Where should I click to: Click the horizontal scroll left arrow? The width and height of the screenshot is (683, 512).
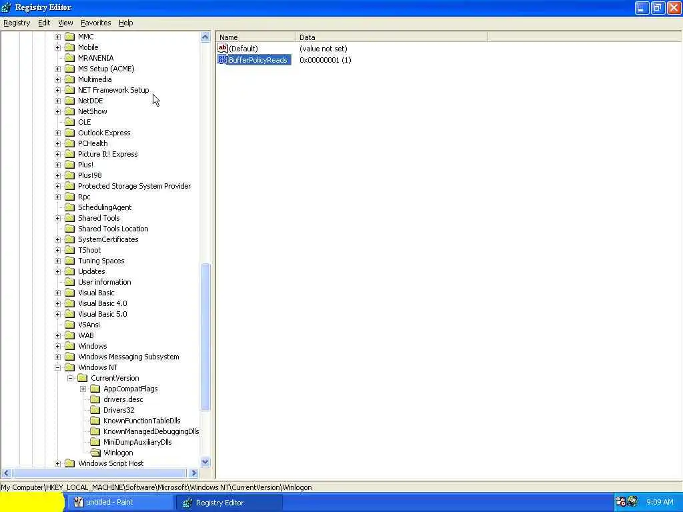6,473
